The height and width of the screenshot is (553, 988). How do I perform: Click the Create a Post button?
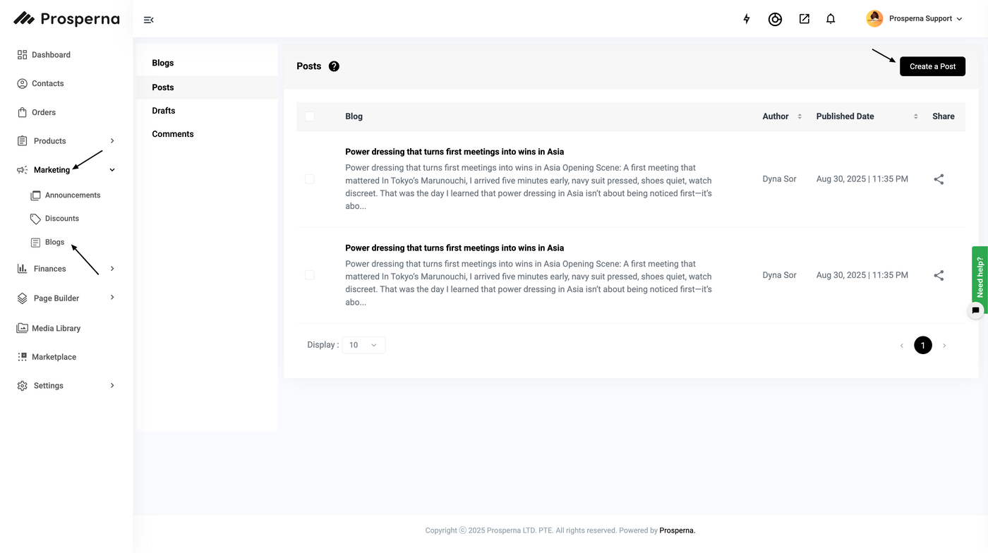pos(932,66)
